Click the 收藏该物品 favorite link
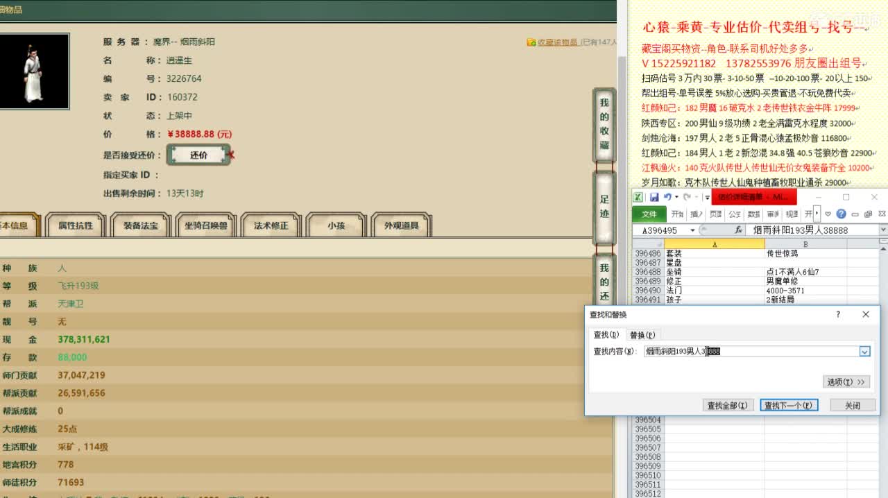This screenshot has width=888, height=498. coord(557,42)
